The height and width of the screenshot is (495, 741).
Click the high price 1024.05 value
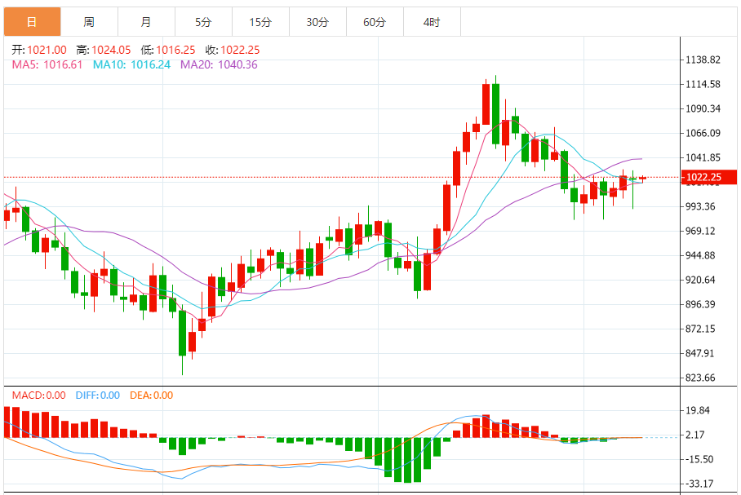(111, 50)
